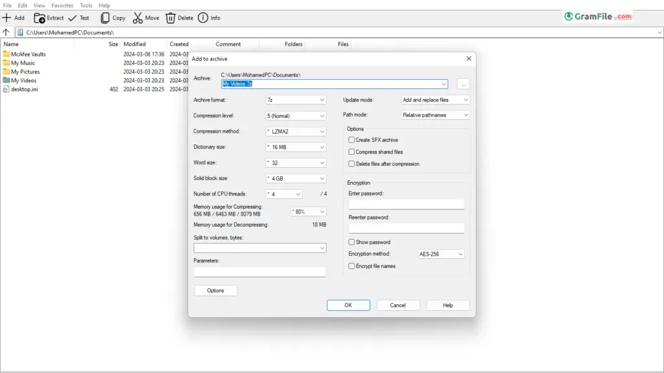
Task: Click the Delete trash icon
Action: coord(171,17)
